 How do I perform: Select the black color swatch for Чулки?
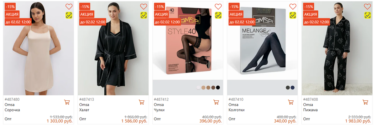coord(218,88)
